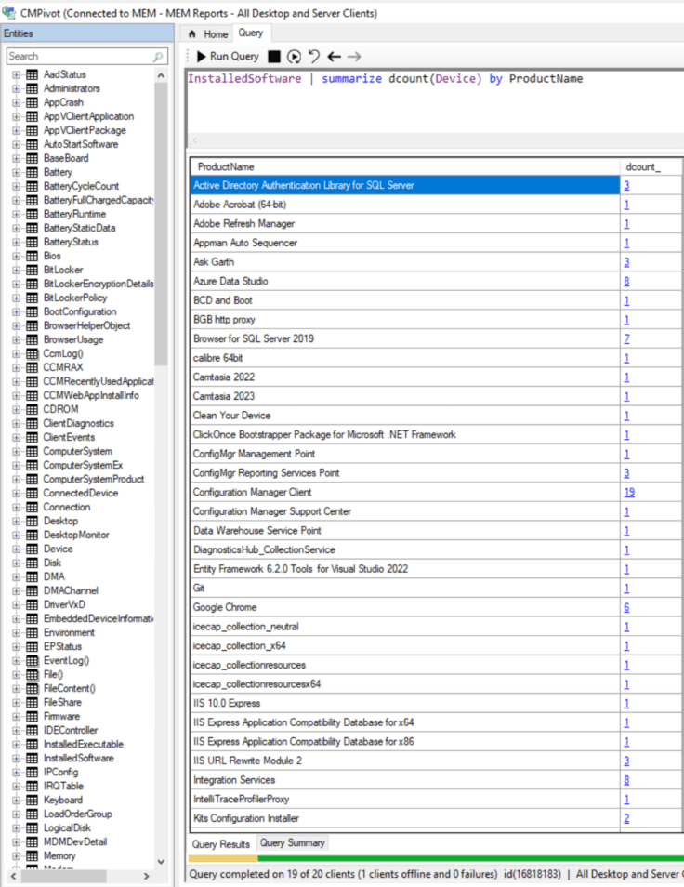Expand the DMA entity node
The width and height of the screenshot is (684, 887).
click(17, 577)
